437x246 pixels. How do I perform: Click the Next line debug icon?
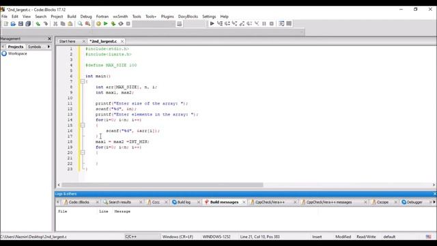tap(227, 24)
